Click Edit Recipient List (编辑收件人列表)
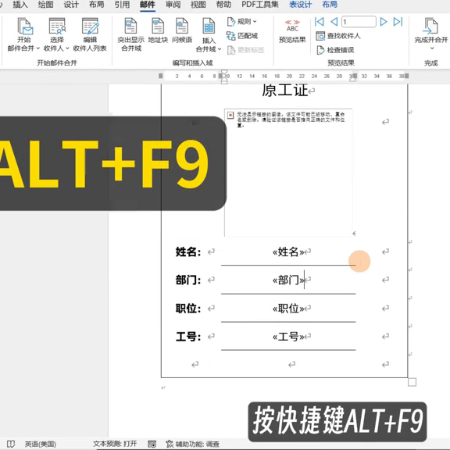450x450 pixels. (x=90, y=34)
